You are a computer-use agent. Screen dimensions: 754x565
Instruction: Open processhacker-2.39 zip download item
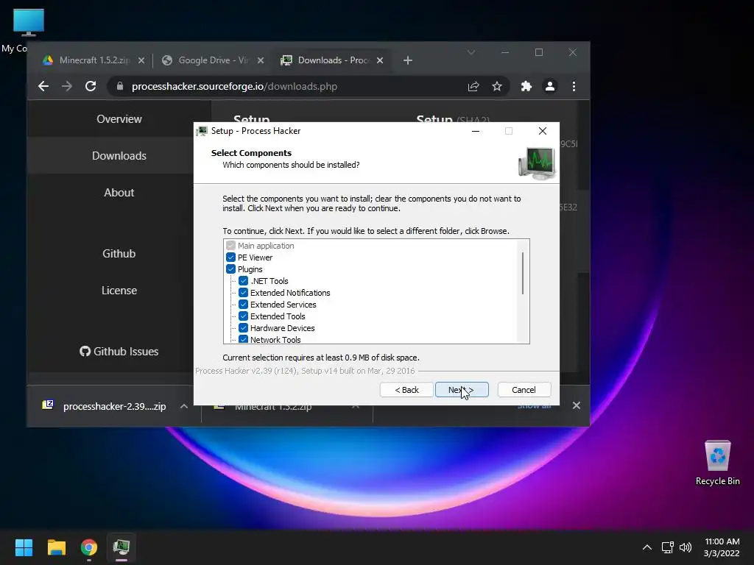(x=105, y=406)
